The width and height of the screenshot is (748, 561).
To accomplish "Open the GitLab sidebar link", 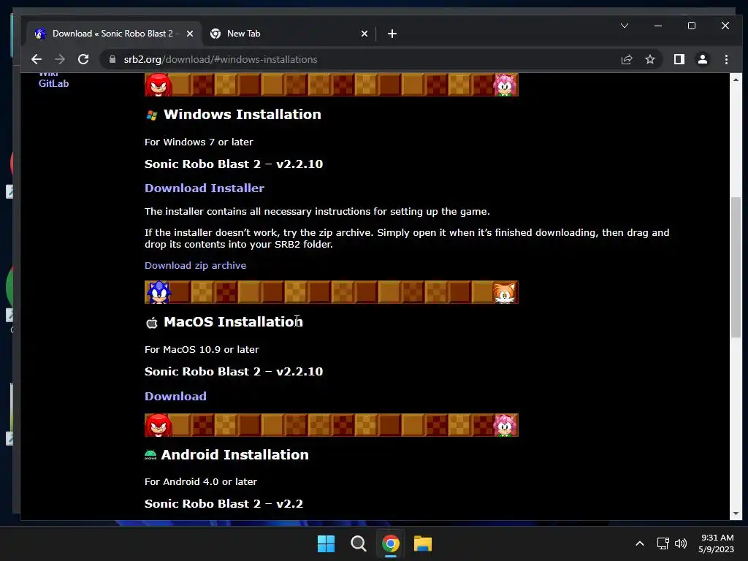I will [x=53, y=83].
